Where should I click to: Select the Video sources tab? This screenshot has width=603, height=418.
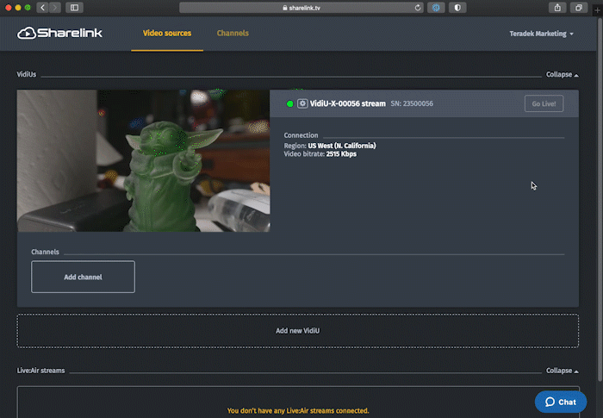167,34
